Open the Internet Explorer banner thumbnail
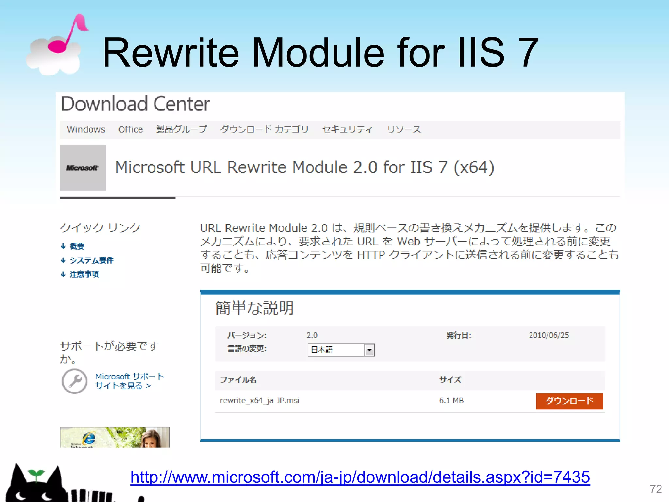669x502 pixels. 115,437
